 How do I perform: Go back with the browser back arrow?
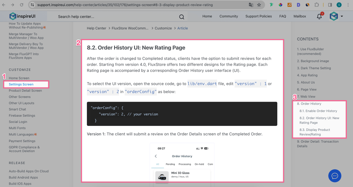click(4, 5)
